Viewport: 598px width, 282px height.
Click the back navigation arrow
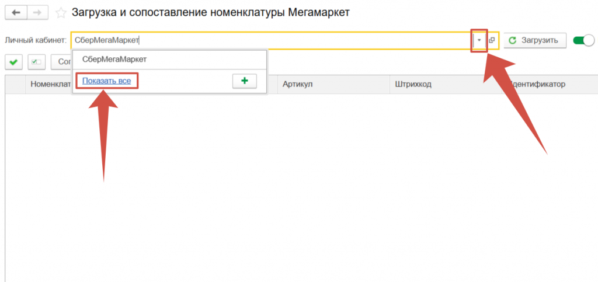pyautogui.click(x=16, y=12)
